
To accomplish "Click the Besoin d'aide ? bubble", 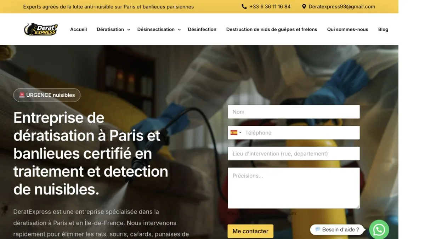I will (x=338, y=229).
